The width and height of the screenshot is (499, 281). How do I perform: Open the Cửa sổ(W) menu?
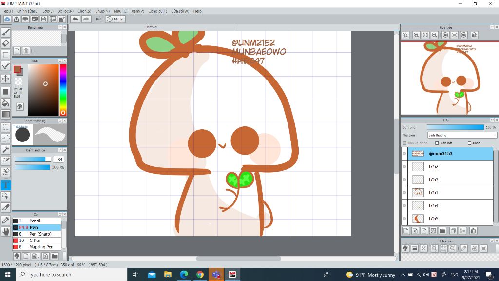(180, 11)
